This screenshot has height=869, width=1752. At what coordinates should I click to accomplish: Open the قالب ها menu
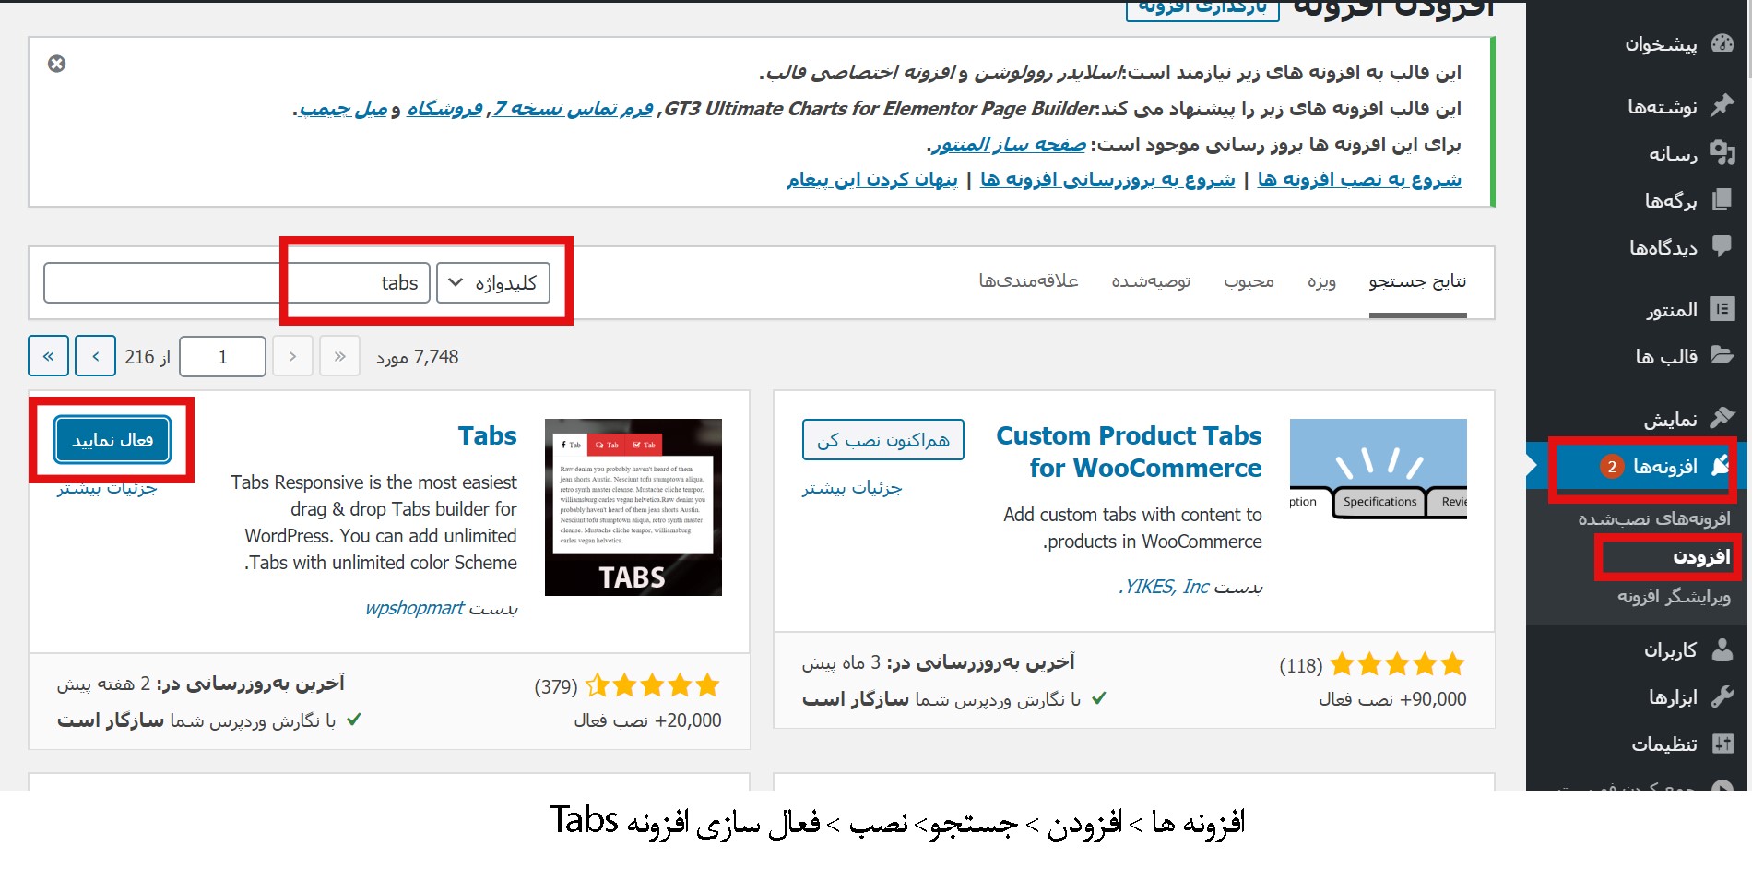pyautogui.click(x=1666, y=356)
